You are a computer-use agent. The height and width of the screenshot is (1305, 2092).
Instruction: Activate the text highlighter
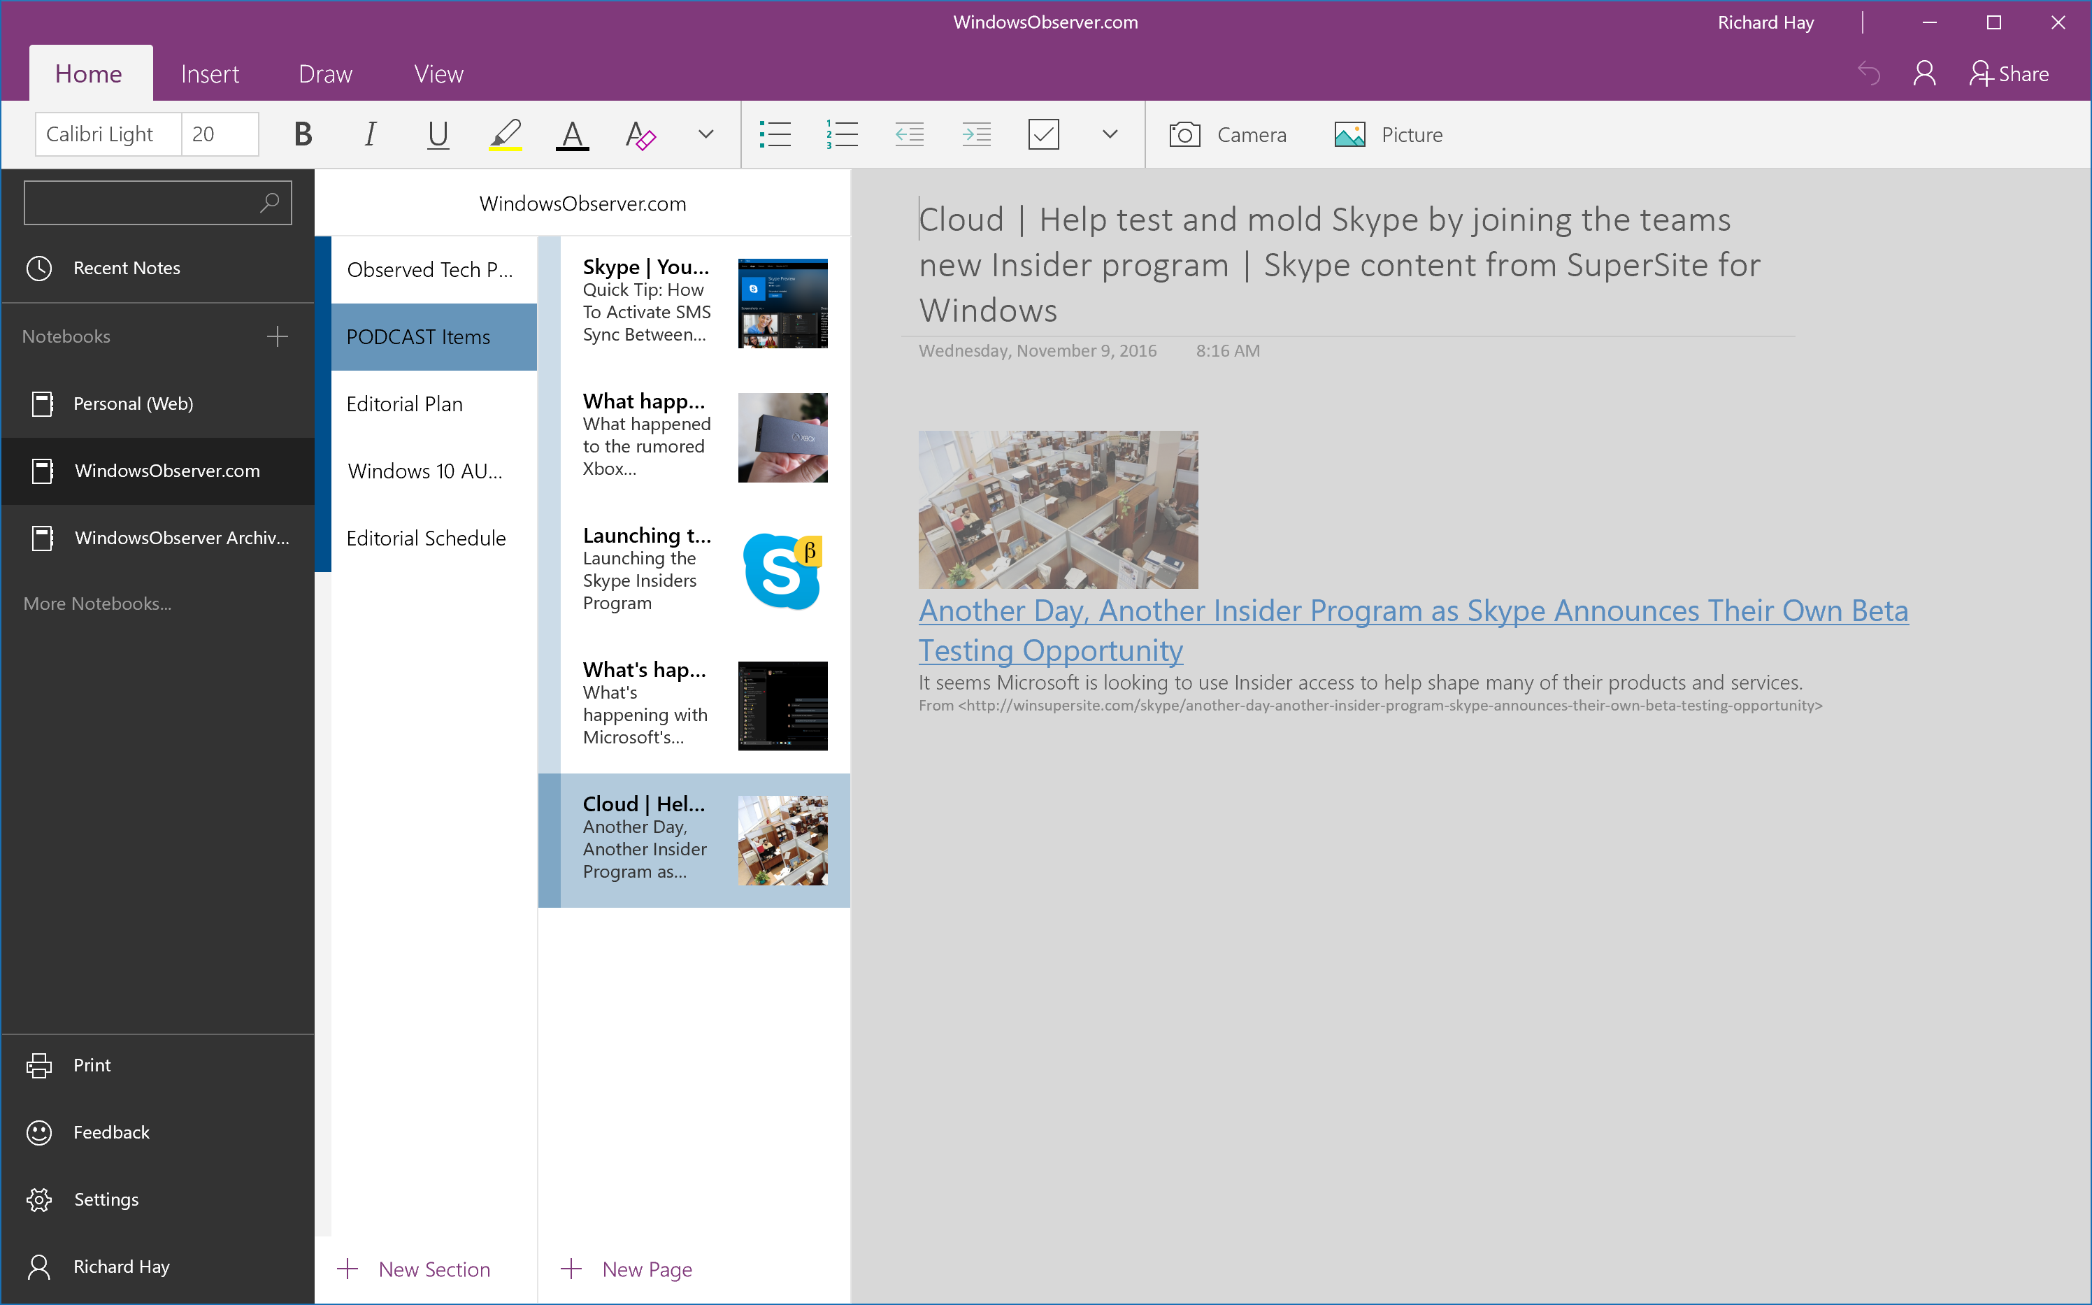506,134
